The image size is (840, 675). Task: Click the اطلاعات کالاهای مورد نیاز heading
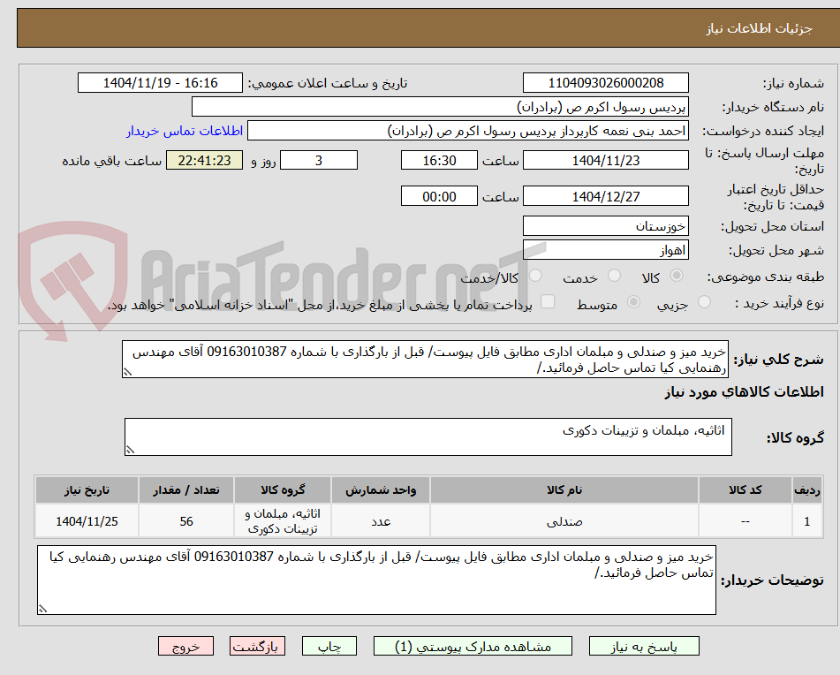click(744, 392)
